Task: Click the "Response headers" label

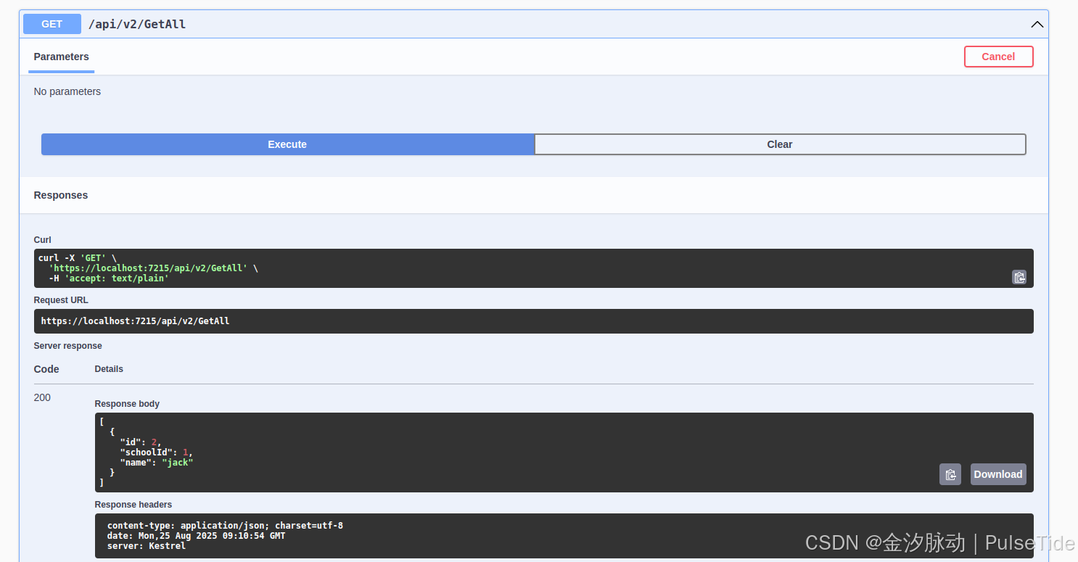Action: (133, 505)
